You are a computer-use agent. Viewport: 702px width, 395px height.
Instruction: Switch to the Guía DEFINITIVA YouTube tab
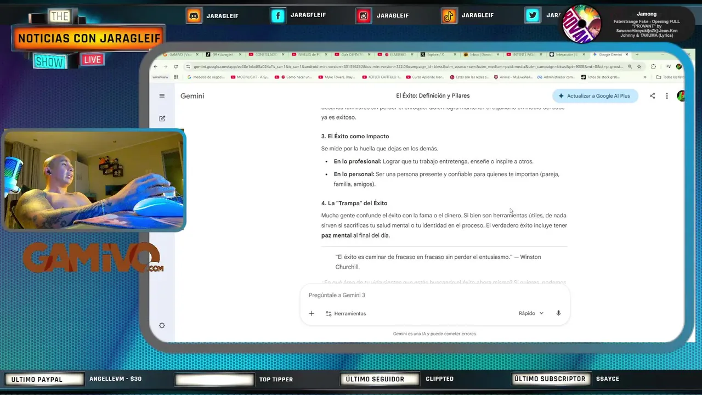pos(353,54)
